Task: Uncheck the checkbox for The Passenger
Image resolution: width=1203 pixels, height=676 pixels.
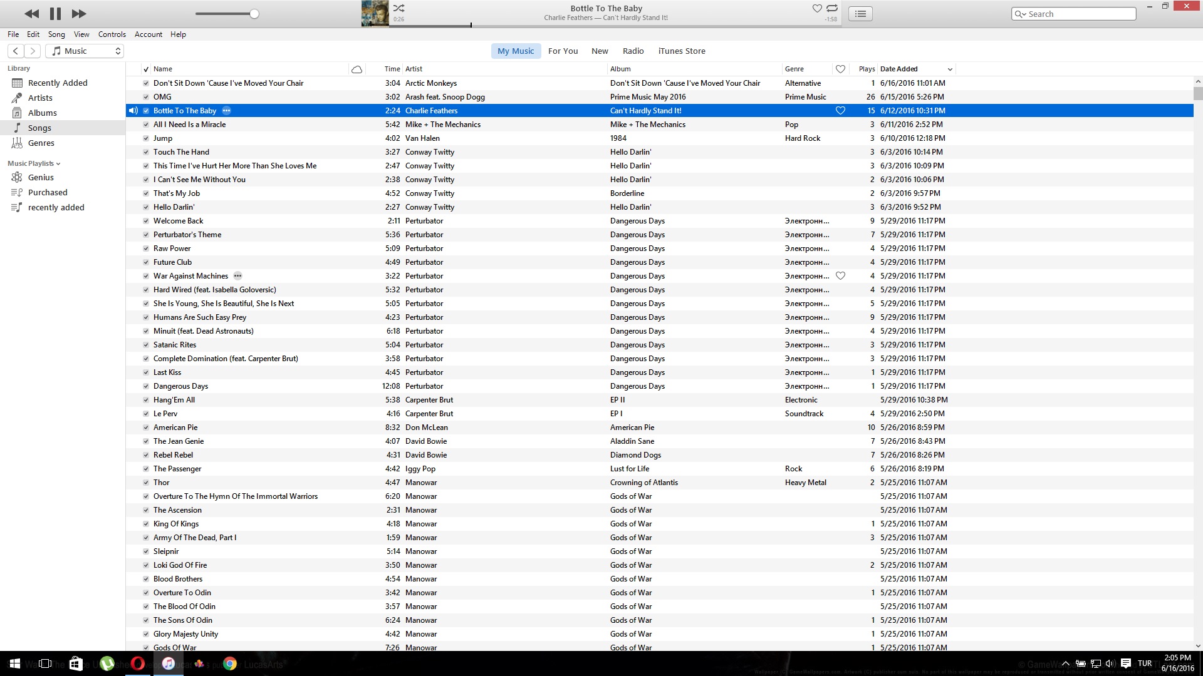Action: [146, 469]
